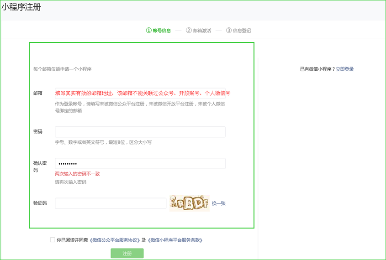The width and height of the screenshot is (386, 260).
Task: Click the captcha image showing distorted letters
Action: 189,203
